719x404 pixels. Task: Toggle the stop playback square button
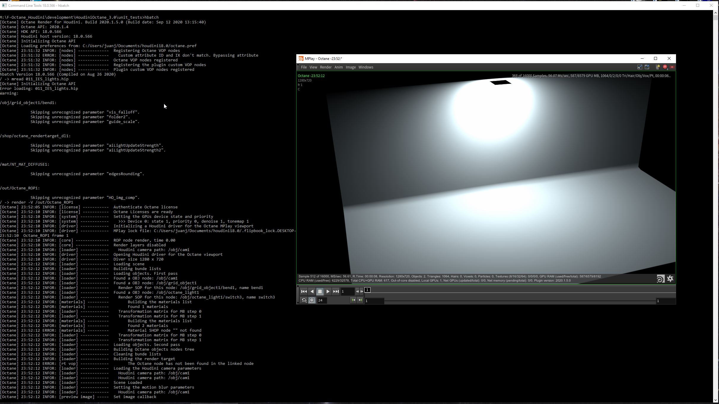[x=320, y=292]
